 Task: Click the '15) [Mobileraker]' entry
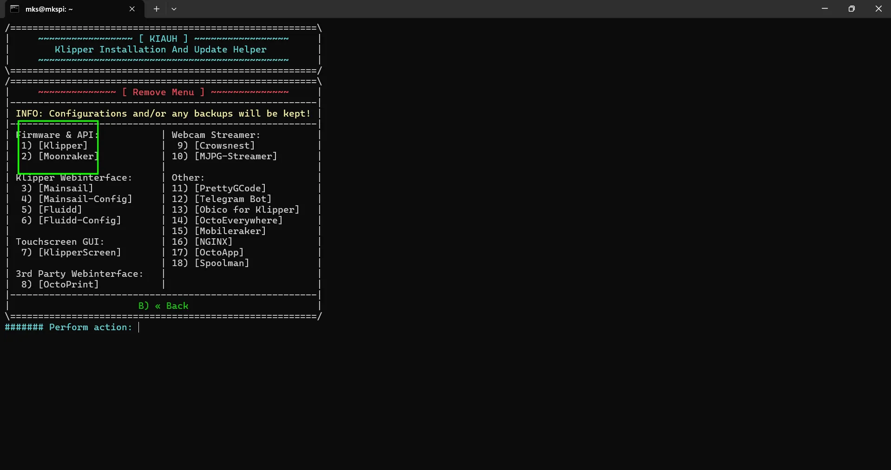point(219,231)
